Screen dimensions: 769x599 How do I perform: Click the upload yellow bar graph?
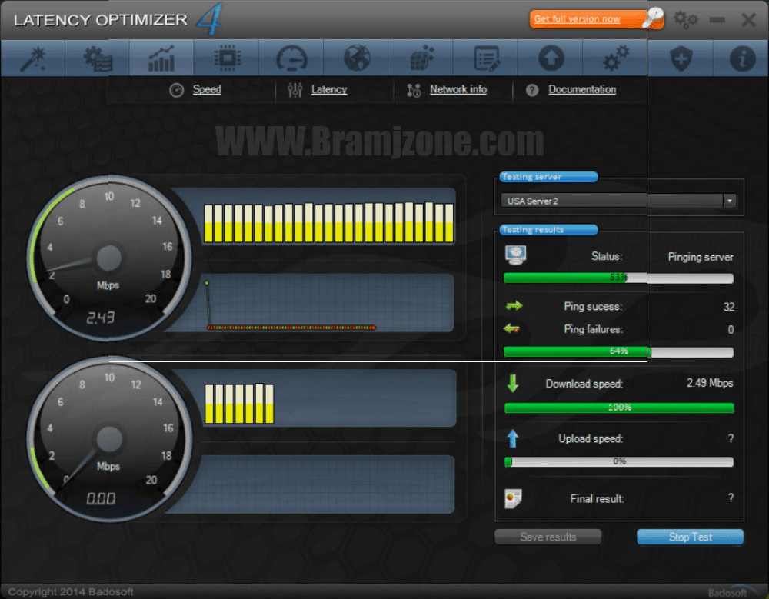point(239,404)
